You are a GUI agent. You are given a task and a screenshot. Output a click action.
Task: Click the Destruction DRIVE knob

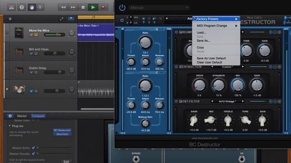tap(199, 85)
